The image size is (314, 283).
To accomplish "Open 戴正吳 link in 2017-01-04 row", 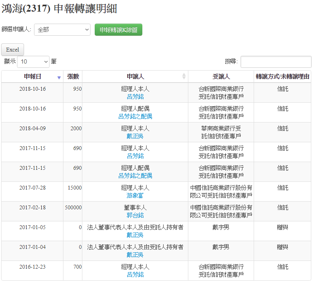I will (x=135, y=255).
